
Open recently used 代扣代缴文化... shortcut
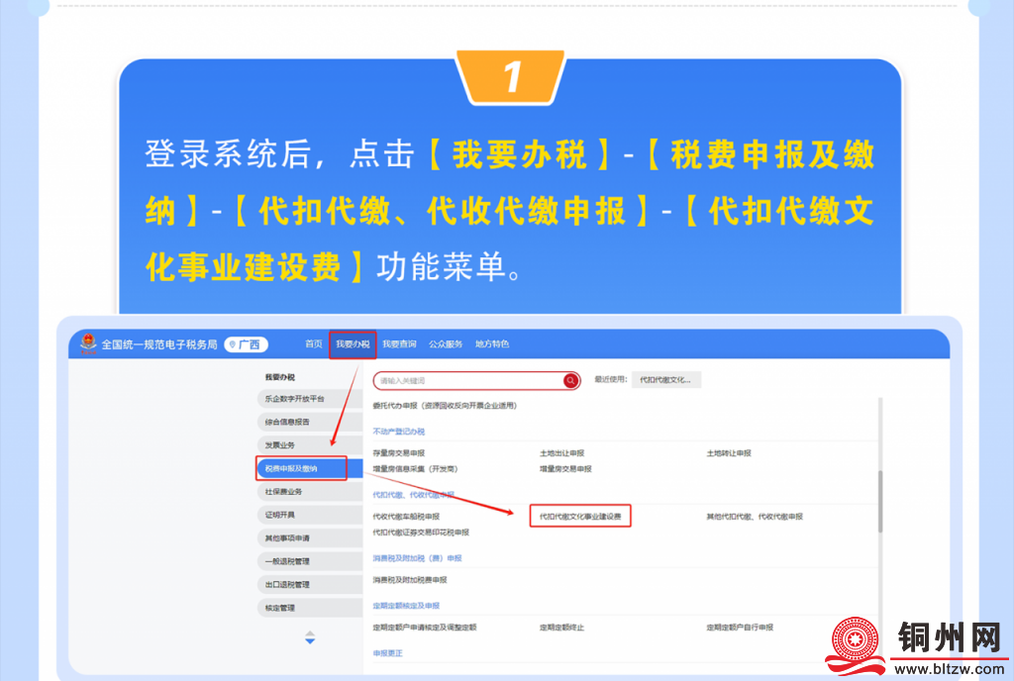point(666,380)
